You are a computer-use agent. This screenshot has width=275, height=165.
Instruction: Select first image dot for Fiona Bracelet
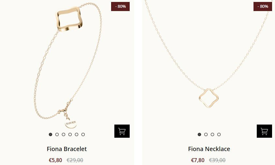tap(51, 134)
